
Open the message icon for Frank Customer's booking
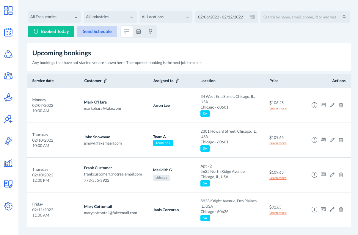pyautogui.click(x=323, y=175)
